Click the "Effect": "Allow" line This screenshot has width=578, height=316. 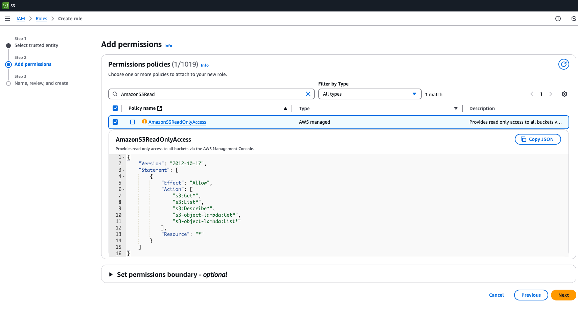click(x=187, y=183)
